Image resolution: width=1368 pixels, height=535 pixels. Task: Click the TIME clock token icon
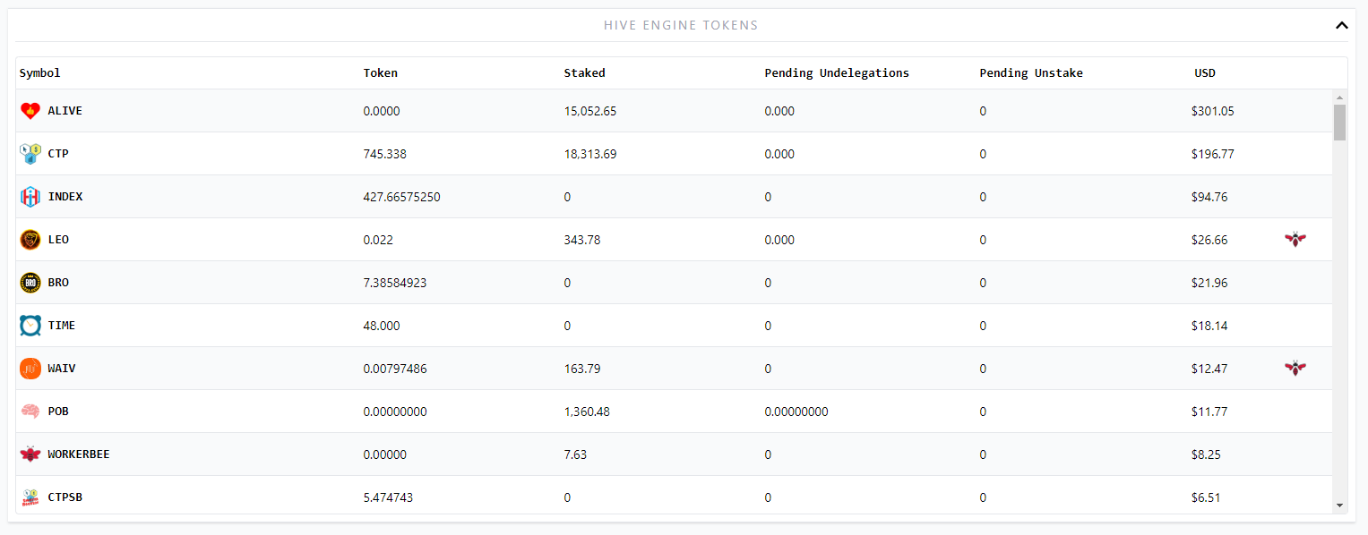click(30, 326)
